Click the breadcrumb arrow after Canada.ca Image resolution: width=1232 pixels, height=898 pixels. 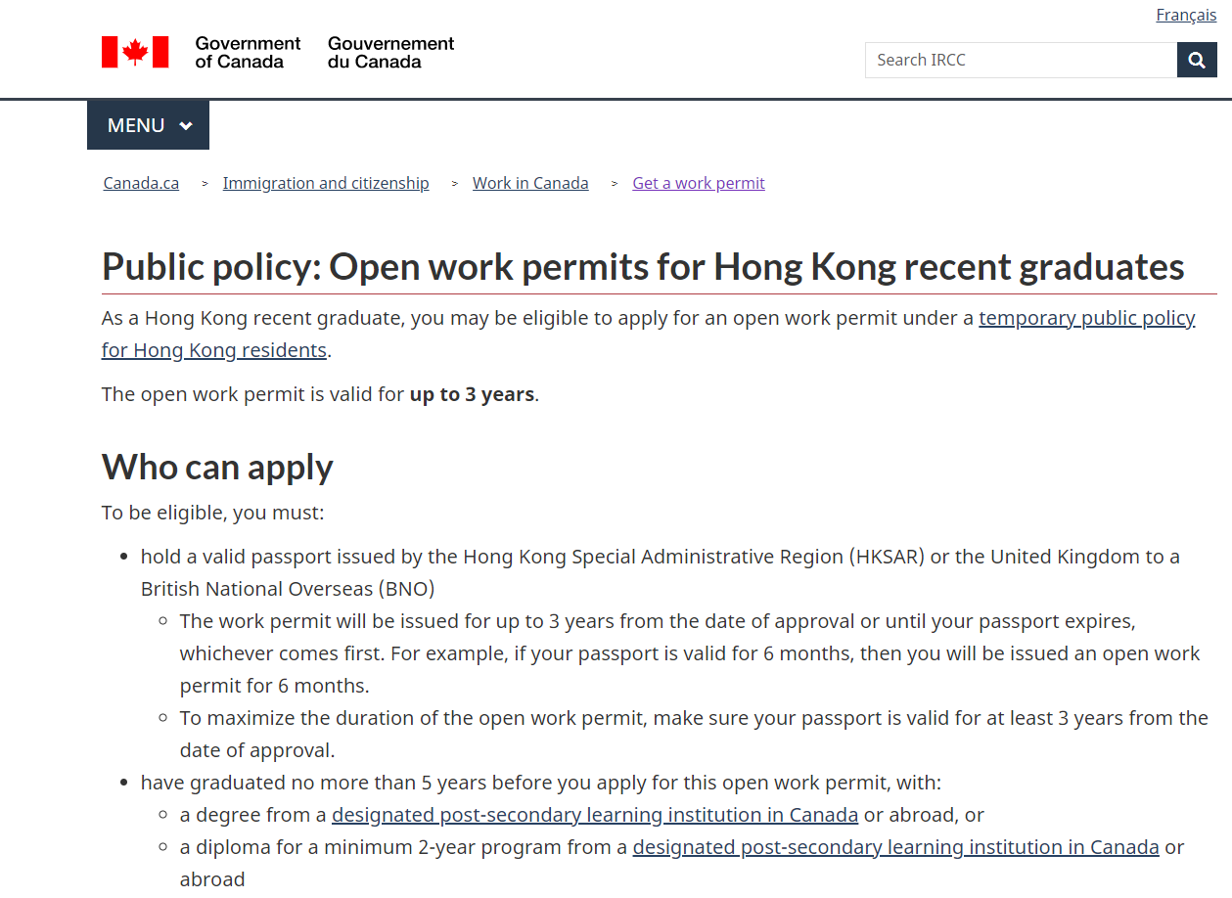click(x=205, y=183)
